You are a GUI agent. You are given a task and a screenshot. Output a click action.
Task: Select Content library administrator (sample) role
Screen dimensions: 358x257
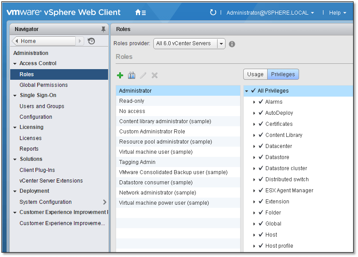(x=178, y=121)
